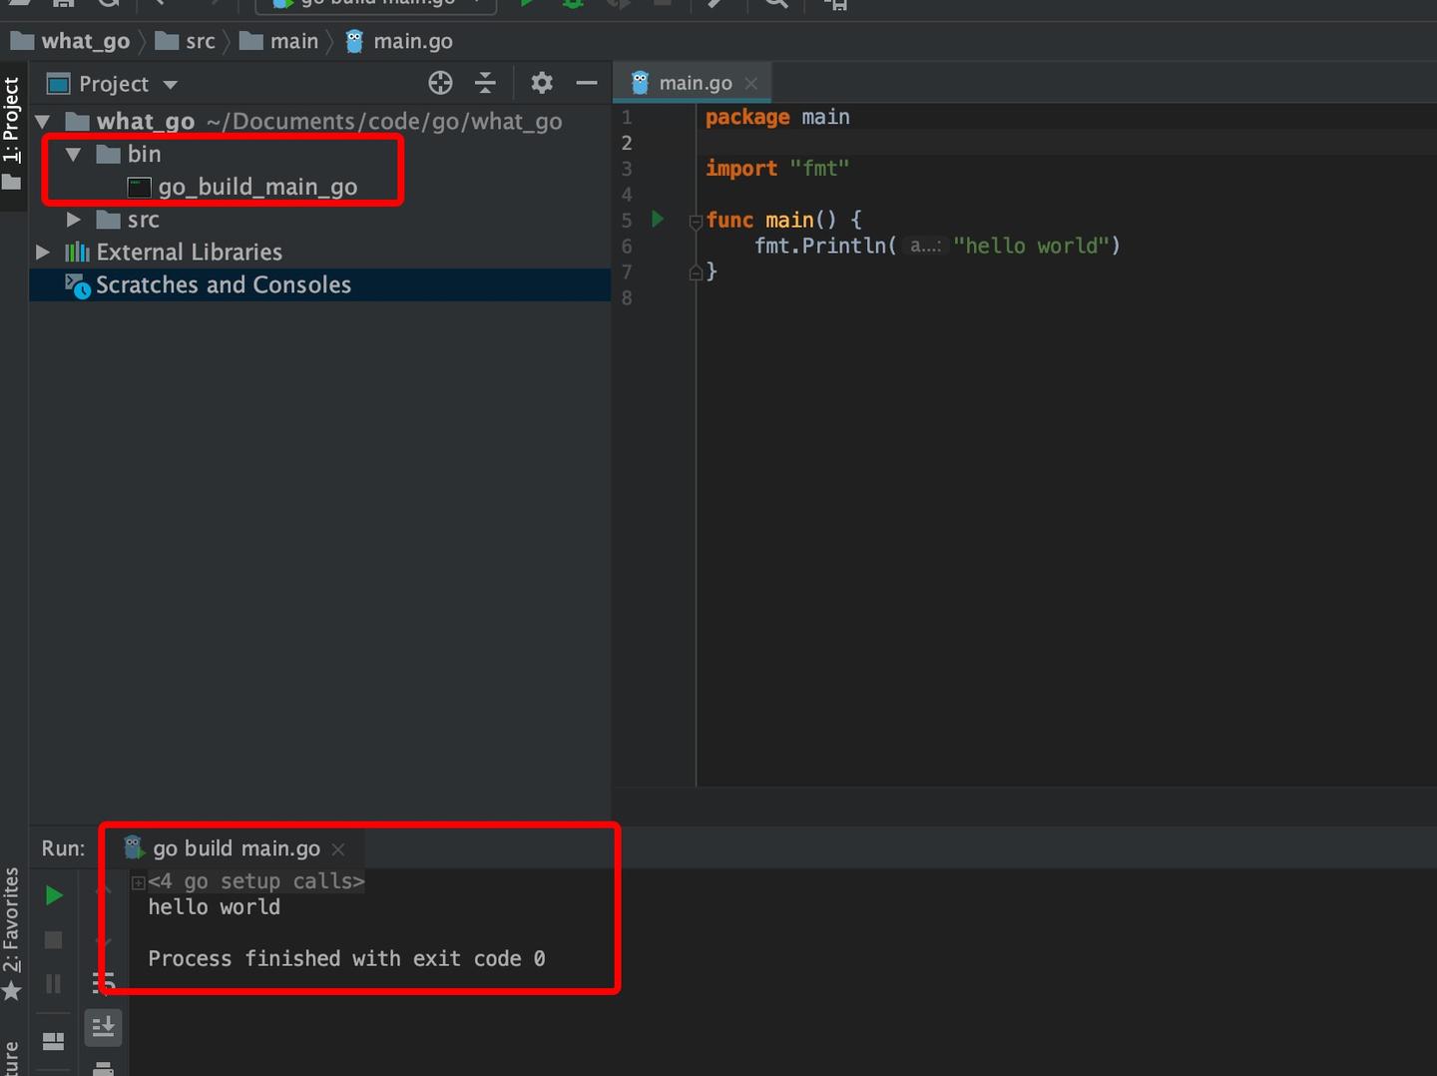Click the Collapse All icon in Project panel
This screenshot has height=1076, width=1437.
tap(485, 83)
